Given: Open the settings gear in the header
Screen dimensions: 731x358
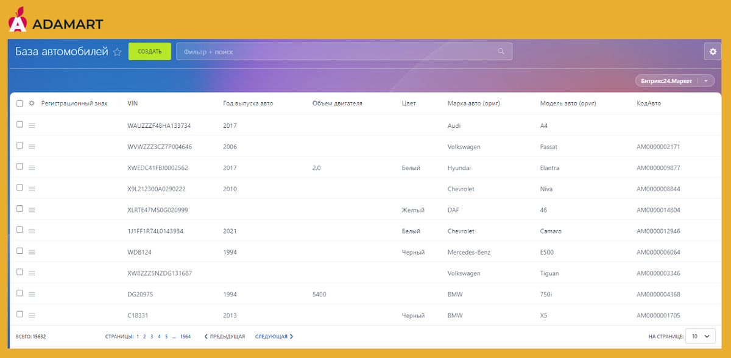Looking at the screenshot, I should [x=713, y=52].
